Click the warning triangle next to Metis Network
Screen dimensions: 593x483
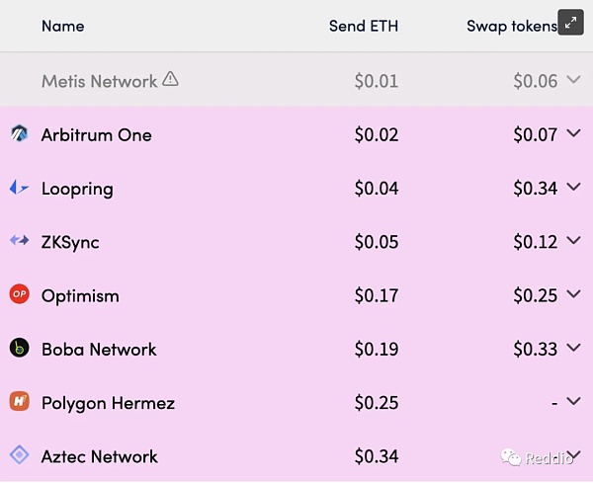tap(171, 79)
